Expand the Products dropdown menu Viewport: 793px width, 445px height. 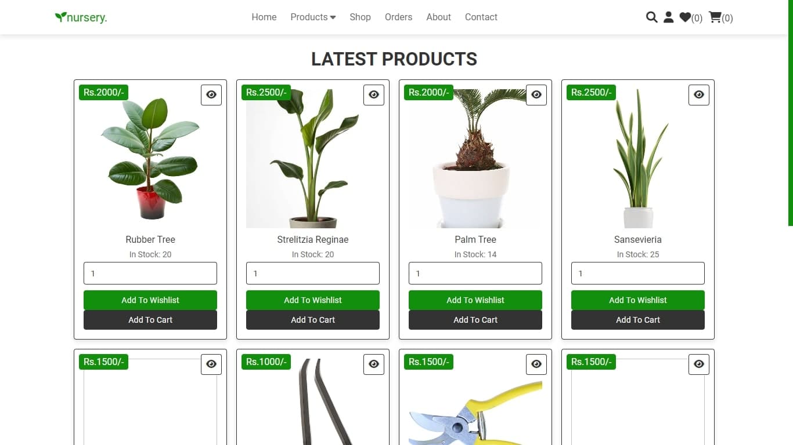[313, 17]
